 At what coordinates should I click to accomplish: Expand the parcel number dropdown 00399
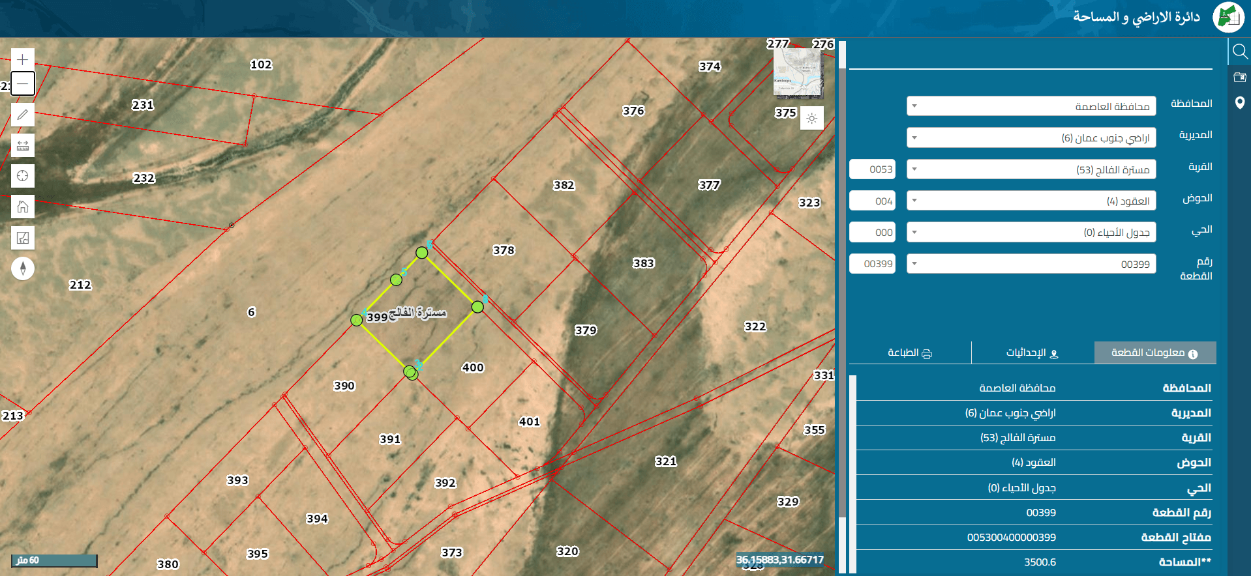[1031, 264]
